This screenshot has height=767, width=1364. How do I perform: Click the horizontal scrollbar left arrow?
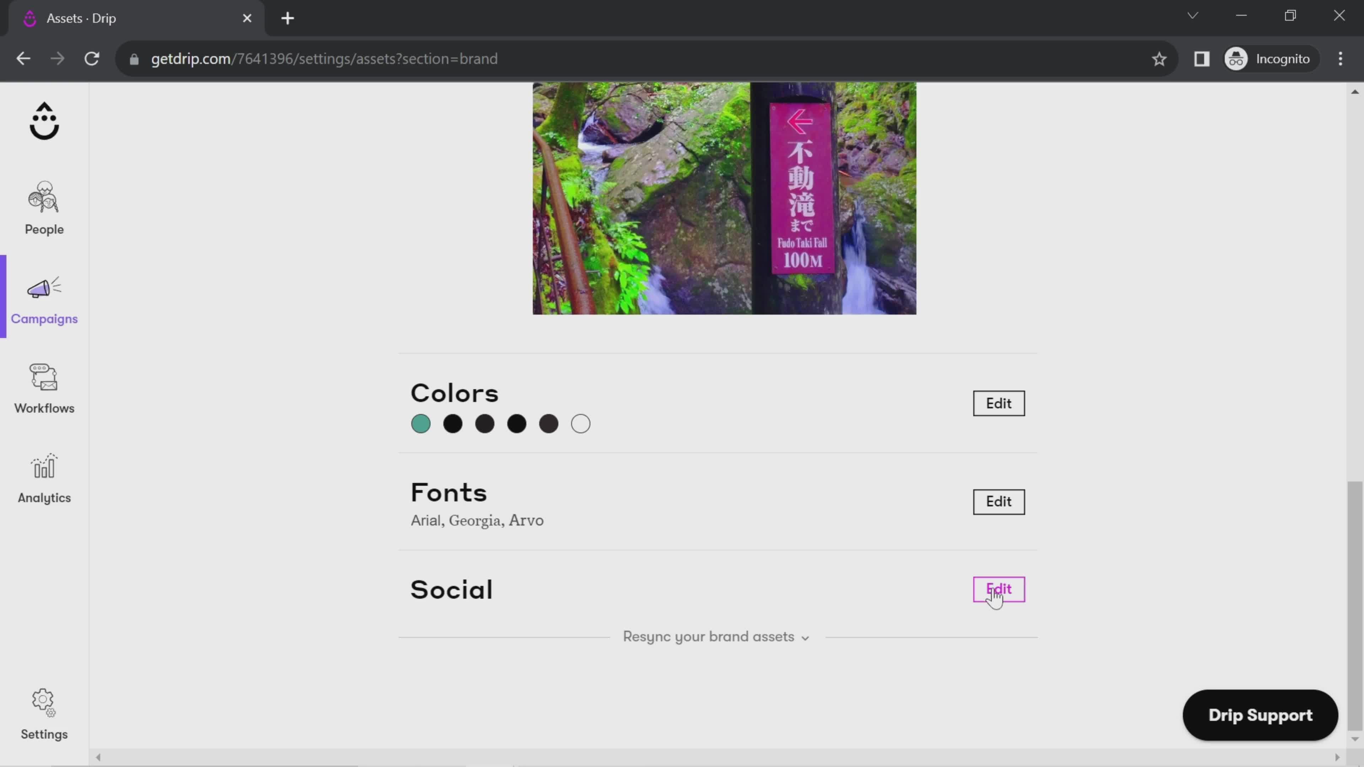98,757
